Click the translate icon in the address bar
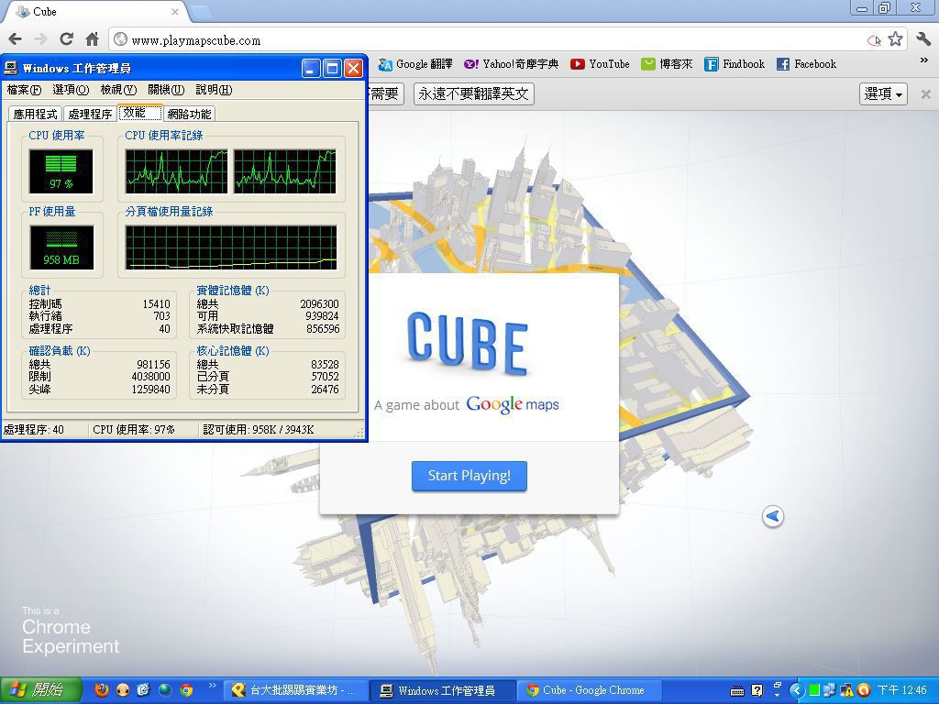 [874, 40]
